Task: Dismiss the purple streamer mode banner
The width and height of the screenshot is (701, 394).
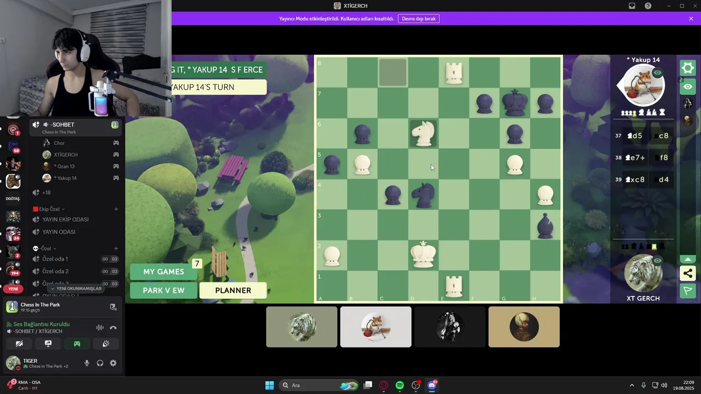Action: pyautogui.click(x=691, y=19)
